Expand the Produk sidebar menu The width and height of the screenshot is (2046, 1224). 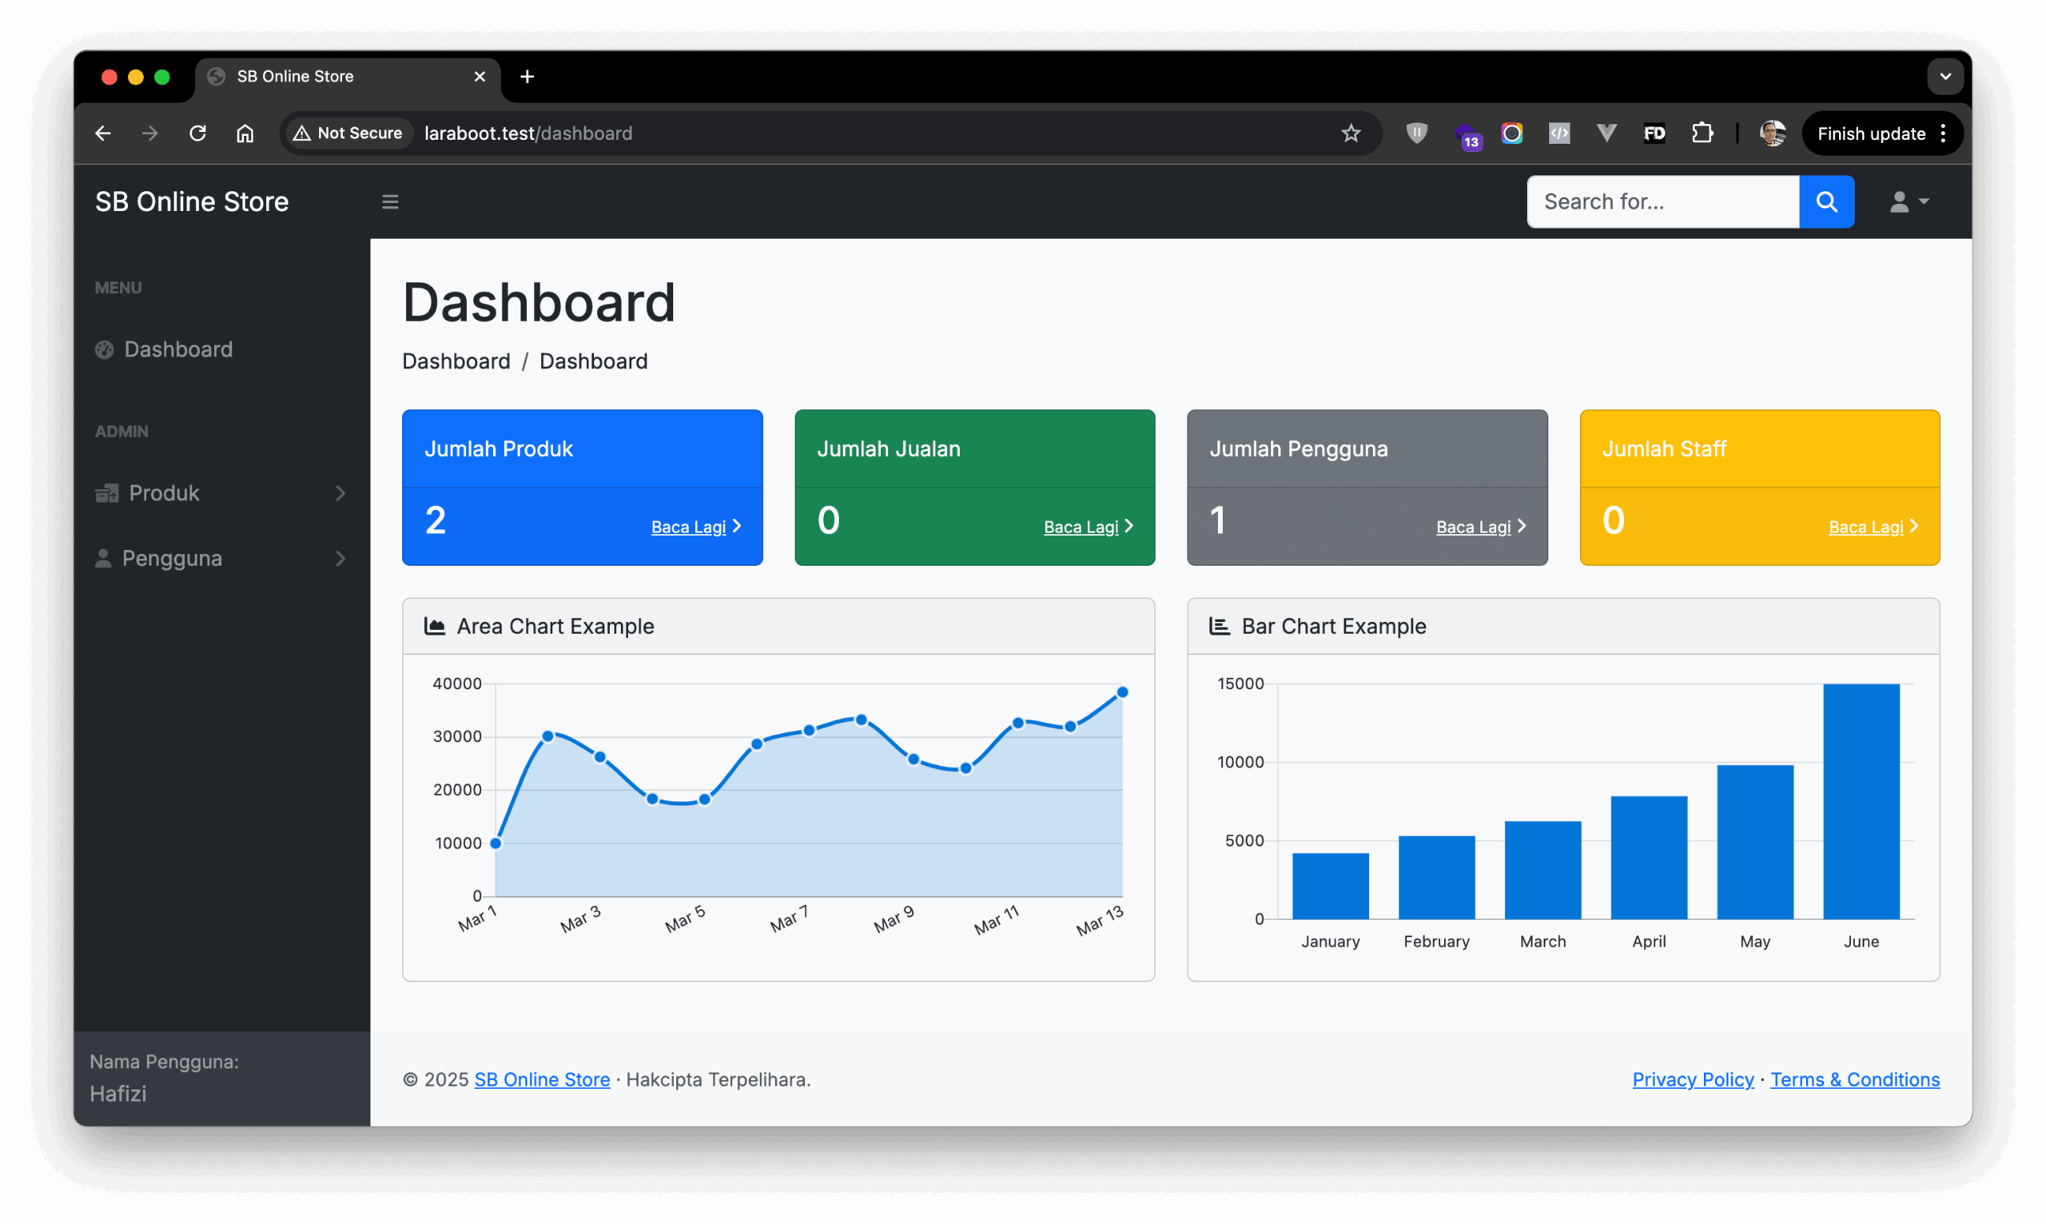[220, 493]
